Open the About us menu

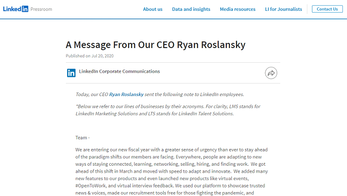[153, 9]
